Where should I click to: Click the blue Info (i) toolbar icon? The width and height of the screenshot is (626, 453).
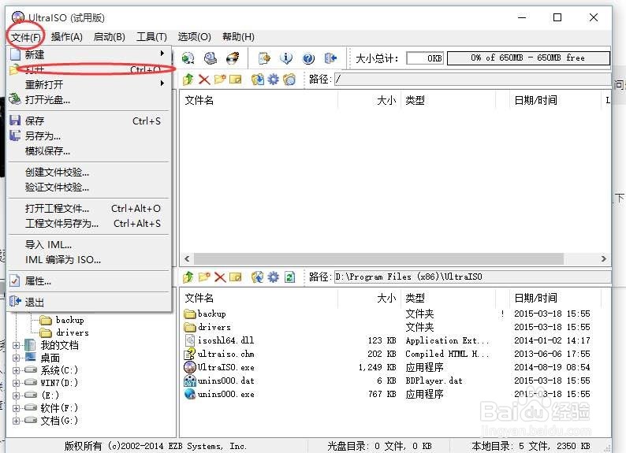[x=286, y=58]
